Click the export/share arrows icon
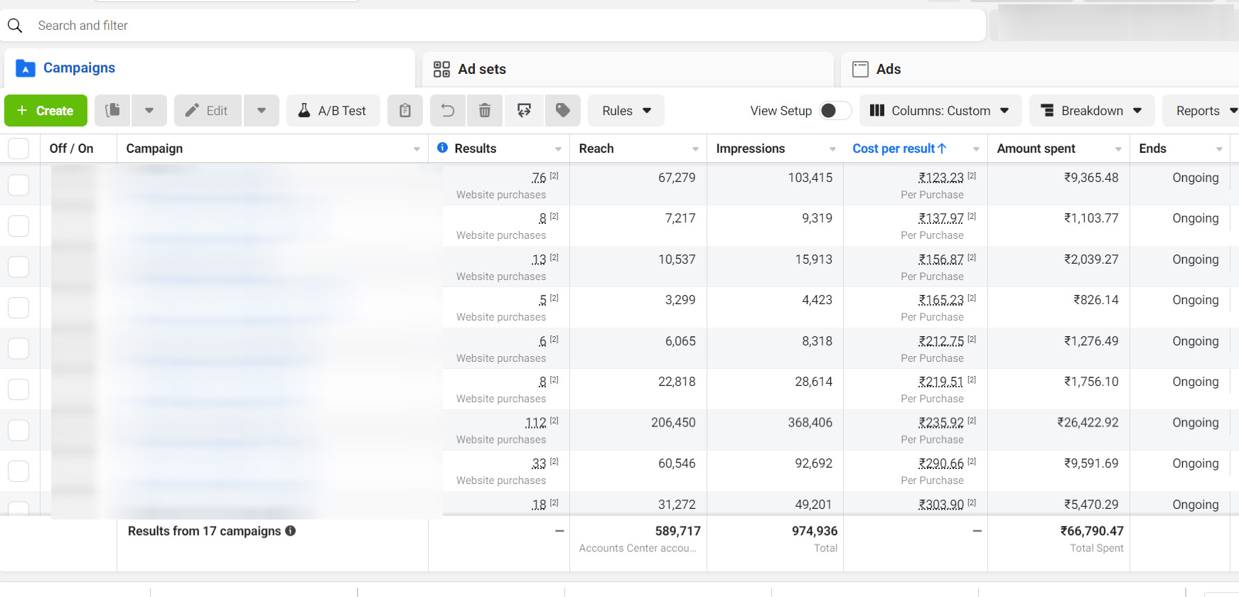 524,110
